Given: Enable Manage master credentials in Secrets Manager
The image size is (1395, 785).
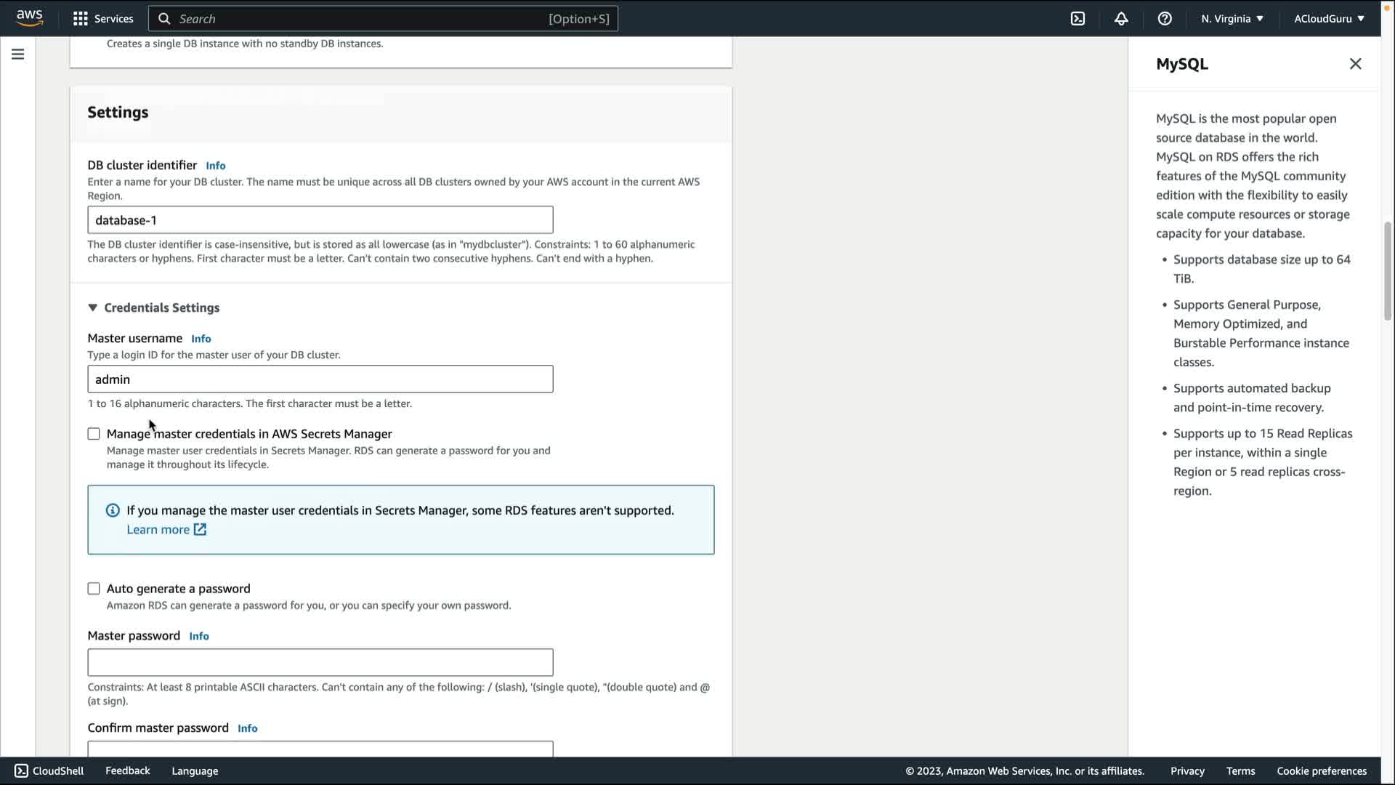Looking at the screenshot, I should (x=94, y=434).
